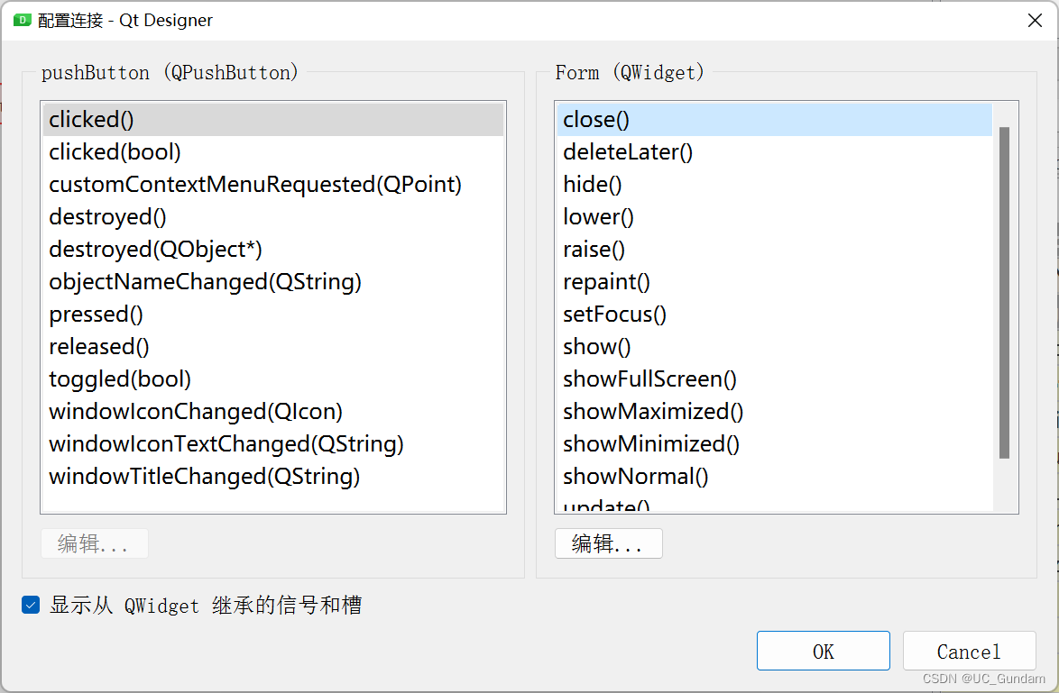
Task: Pick windowTitleChanged(QString) signal
Action: click(272, 476)
